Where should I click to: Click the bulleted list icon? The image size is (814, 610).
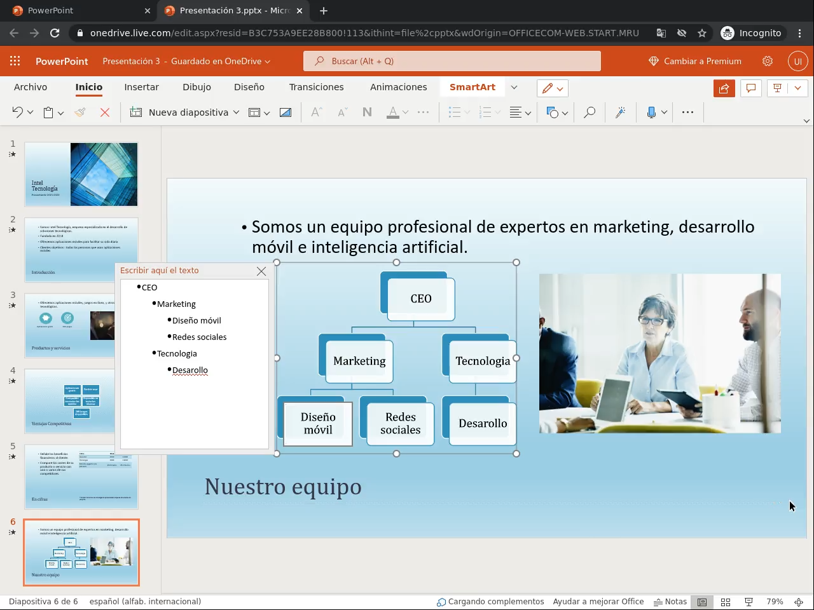(x=454, y=112)
